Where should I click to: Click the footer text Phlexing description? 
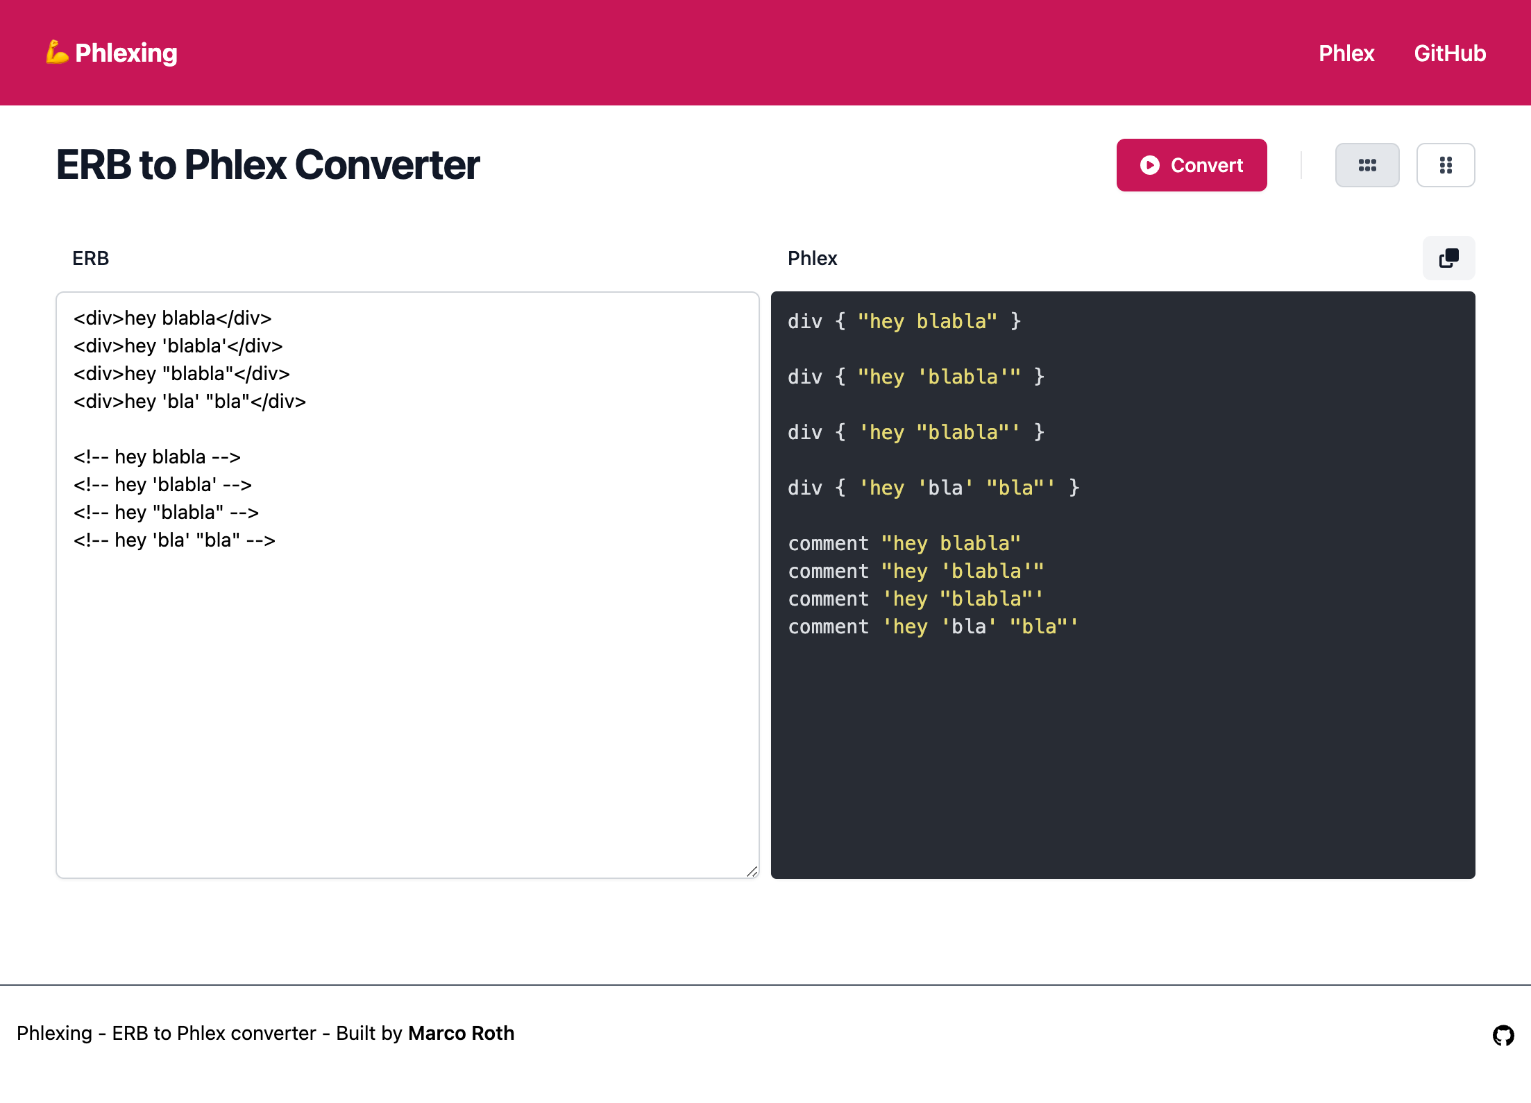pos(208,1033)
